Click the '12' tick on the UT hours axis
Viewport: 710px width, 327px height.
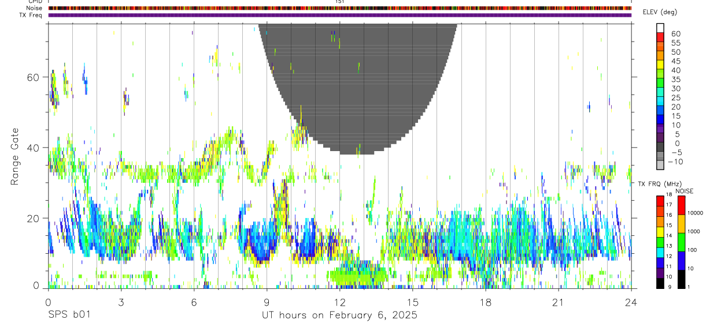click(339, 302)
